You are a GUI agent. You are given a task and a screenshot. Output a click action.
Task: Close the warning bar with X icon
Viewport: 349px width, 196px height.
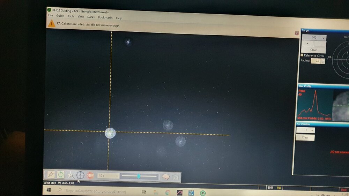pyautogui.click(x=296, y=33)
